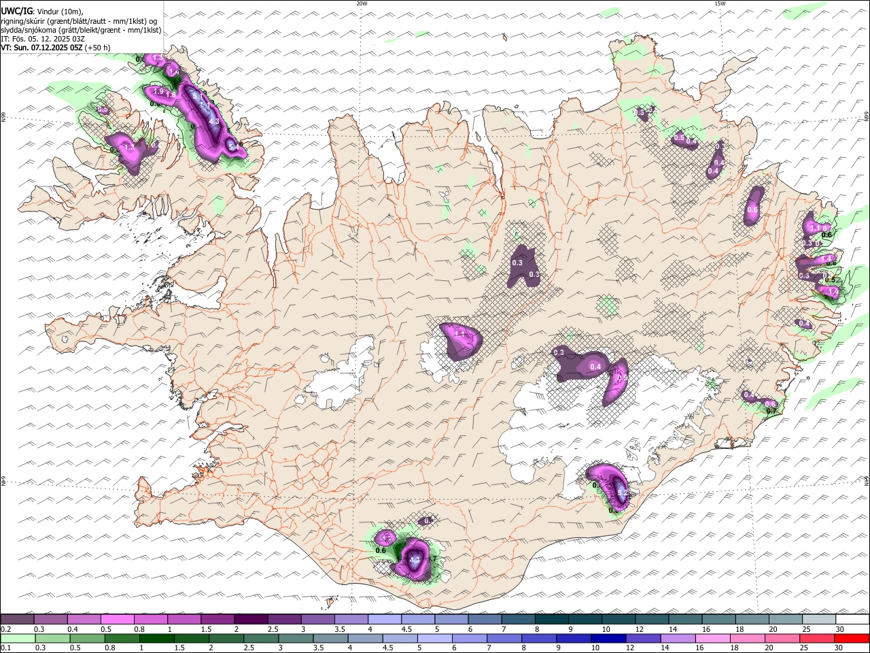The height and width of the screenshot is (653, 870).
Task: Click the white 30 snow legend swatch
Action: (x=851, y=620)
